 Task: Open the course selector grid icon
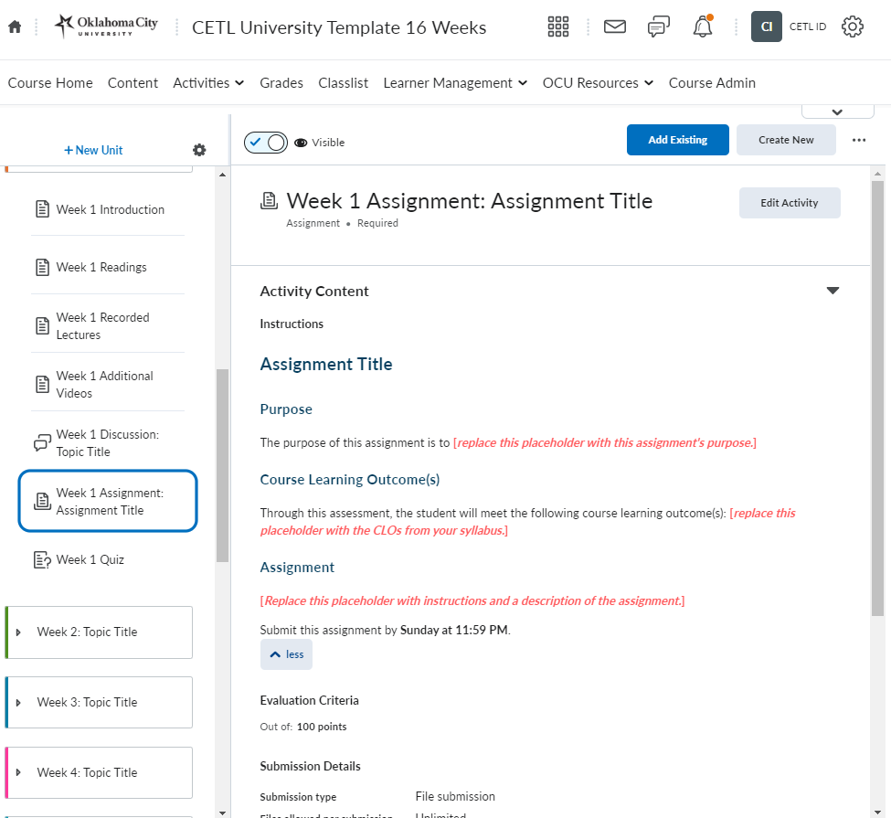pyautogui.click(x=557, y=27)
